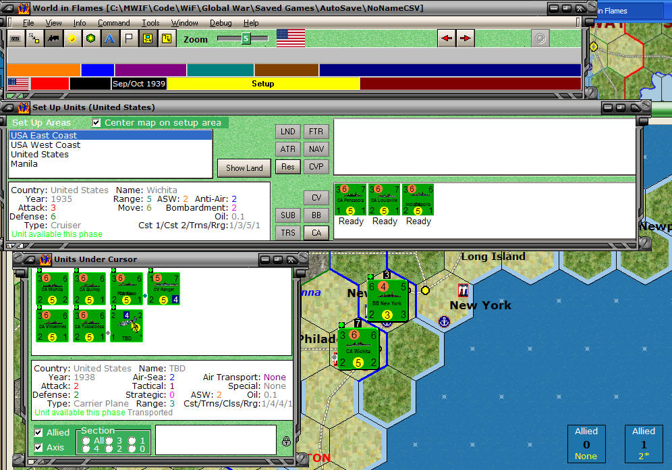Screen dimensions: 672x470
Task: Toggle the Allied checkbox
Action: pyautogui.click(x=38, y=432)
